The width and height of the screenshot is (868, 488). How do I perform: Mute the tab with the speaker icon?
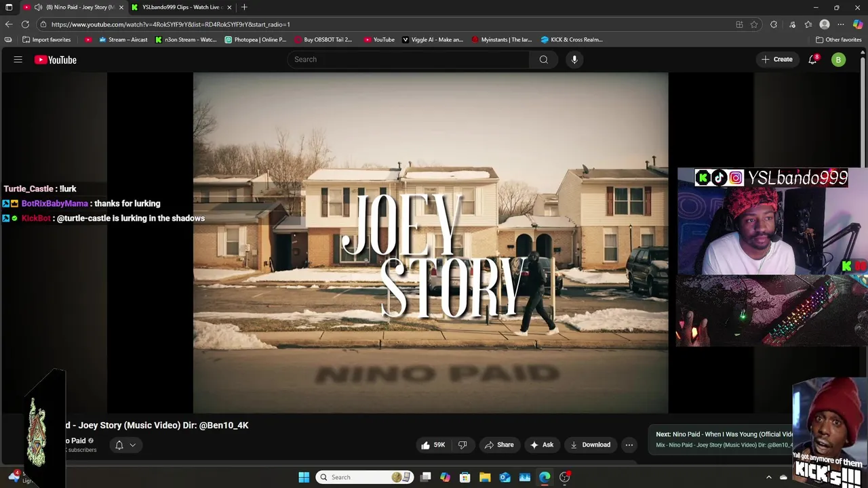39,7
